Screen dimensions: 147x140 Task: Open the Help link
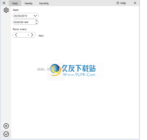click(x=123, y=3)
